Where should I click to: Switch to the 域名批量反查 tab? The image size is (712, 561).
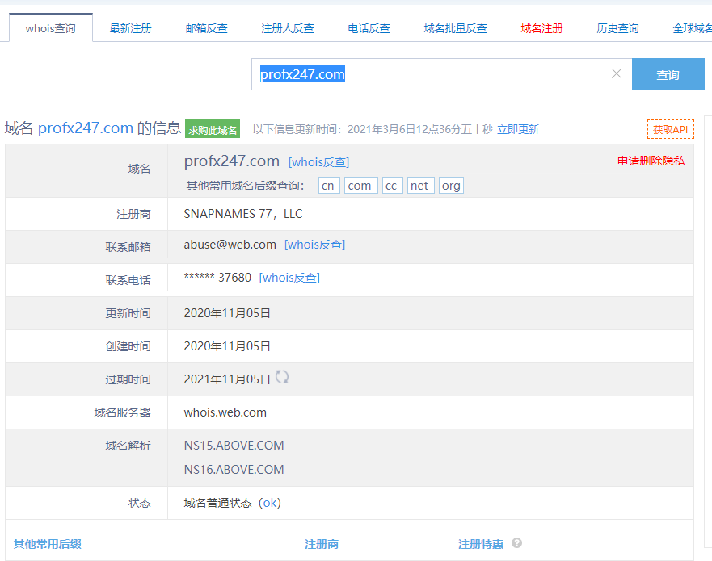coord(456,28)
